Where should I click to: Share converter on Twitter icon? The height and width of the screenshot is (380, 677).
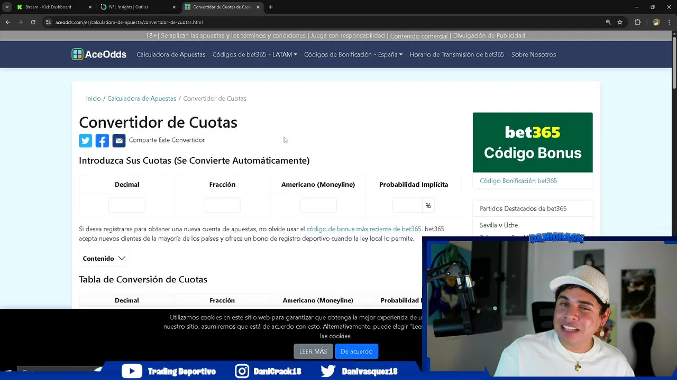coord(85,140)
